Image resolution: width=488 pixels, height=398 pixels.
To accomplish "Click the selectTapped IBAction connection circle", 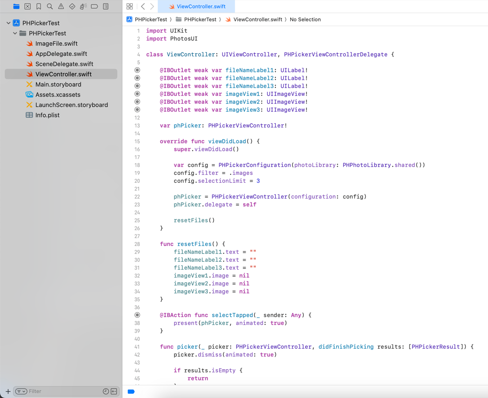I will click(137, 315).
